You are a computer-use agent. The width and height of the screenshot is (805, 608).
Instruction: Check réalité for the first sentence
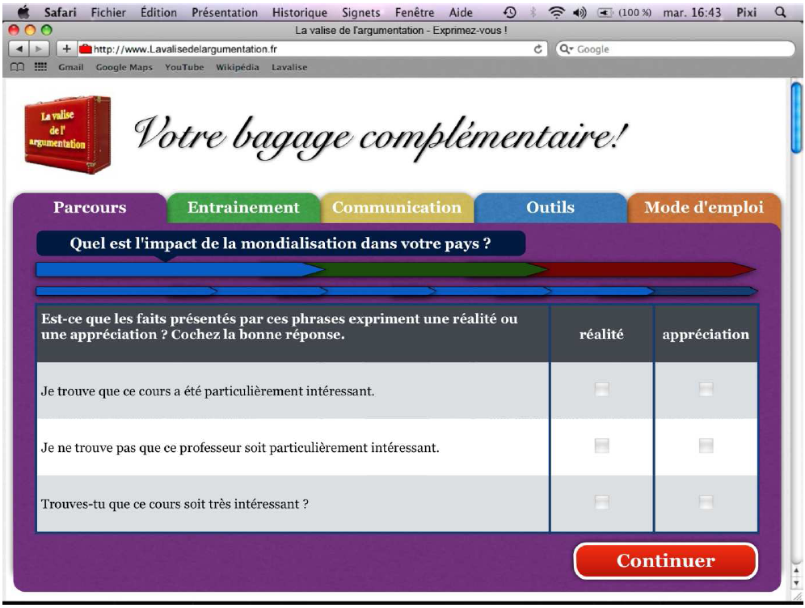(x=601, y=390)
